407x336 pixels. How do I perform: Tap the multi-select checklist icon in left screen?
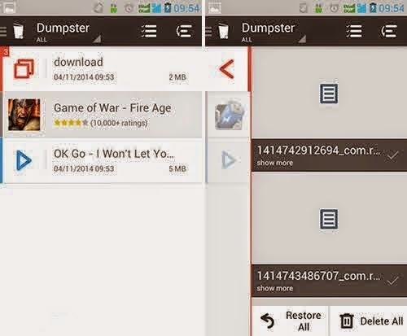(x=149, y=31)
